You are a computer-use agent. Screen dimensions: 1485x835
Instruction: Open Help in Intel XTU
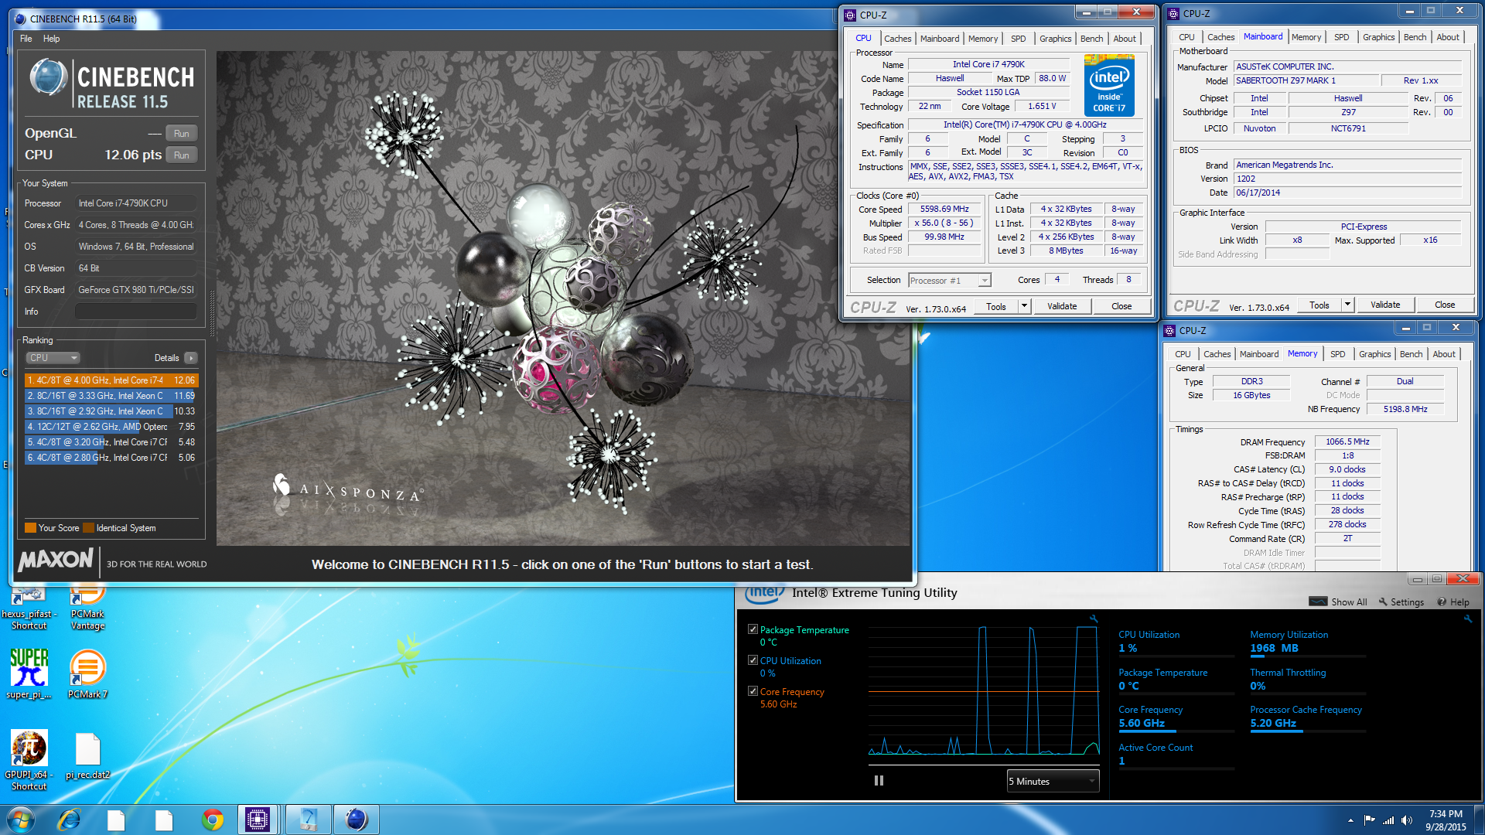point(1453,602)
